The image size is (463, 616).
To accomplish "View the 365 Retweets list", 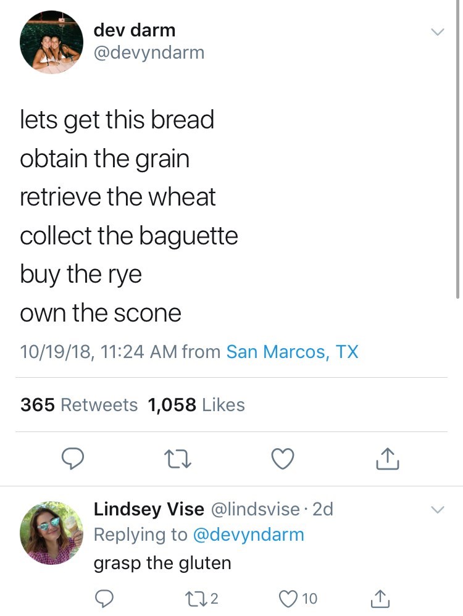I will pyautogui.click(x=79, y=405).
